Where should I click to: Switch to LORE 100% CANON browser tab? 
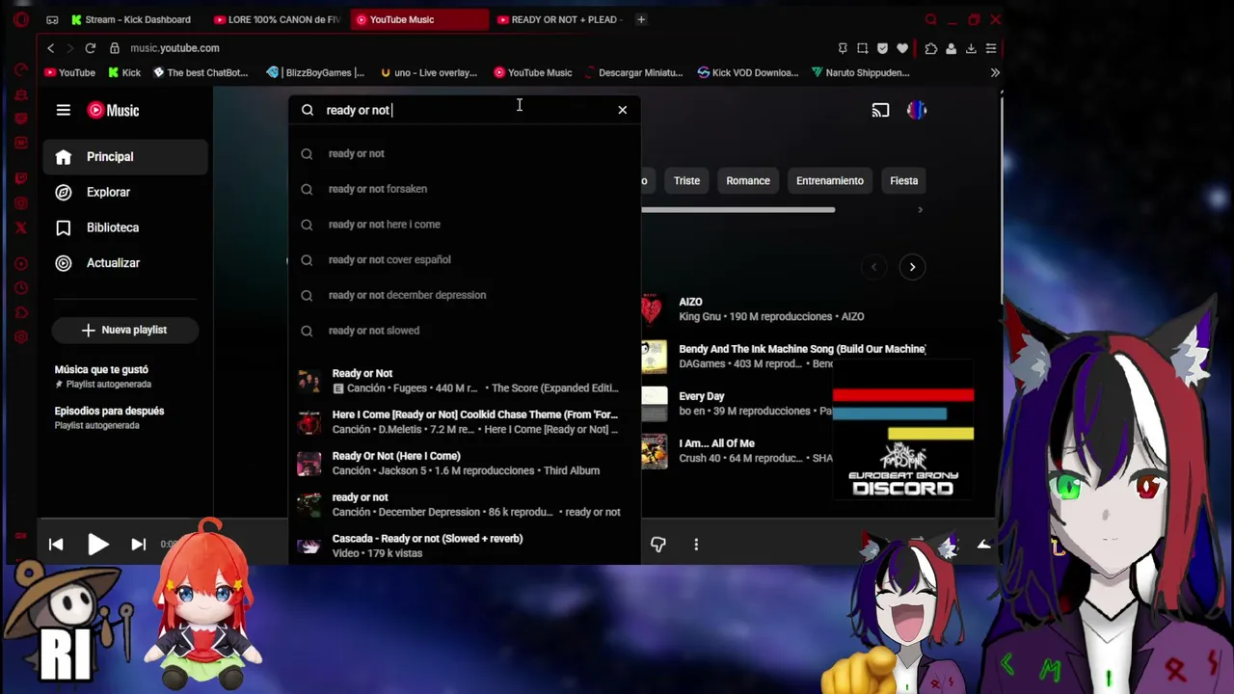[x=278, y=19]
